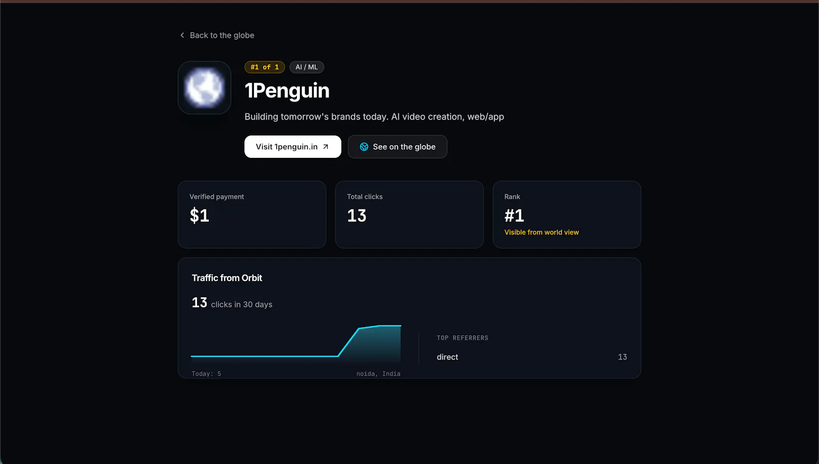Click the back chevron arrow icon

click(182, 35)
